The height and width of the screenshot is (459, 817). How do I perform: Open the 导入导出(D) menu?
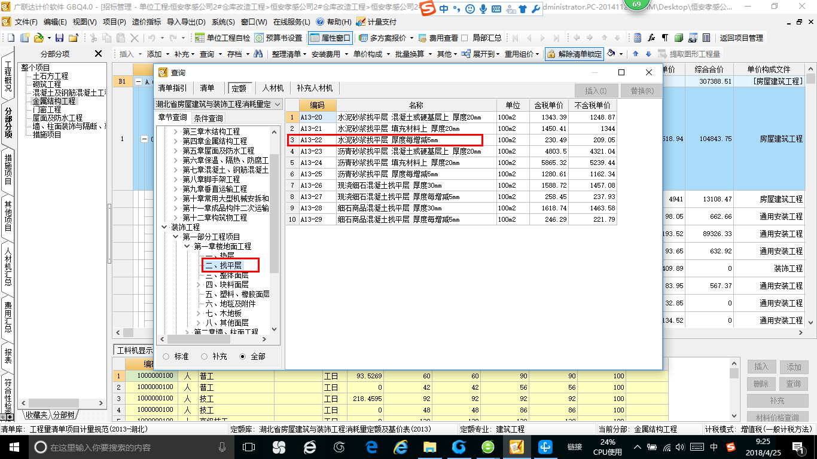[186, 22]
